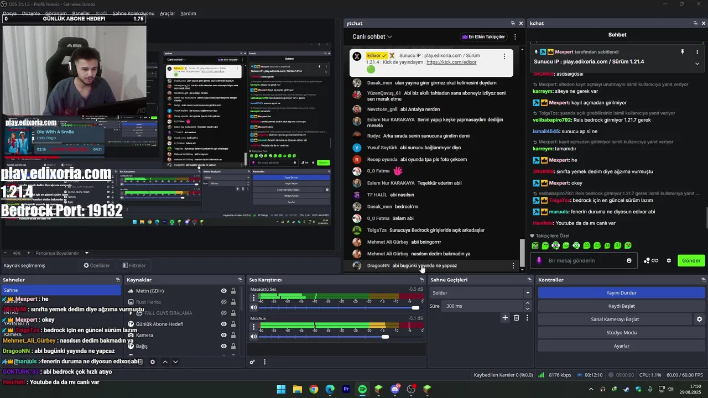
Task: Start virtual camera with Sanal Kamerayı Başlat
Action: [615, 320]
